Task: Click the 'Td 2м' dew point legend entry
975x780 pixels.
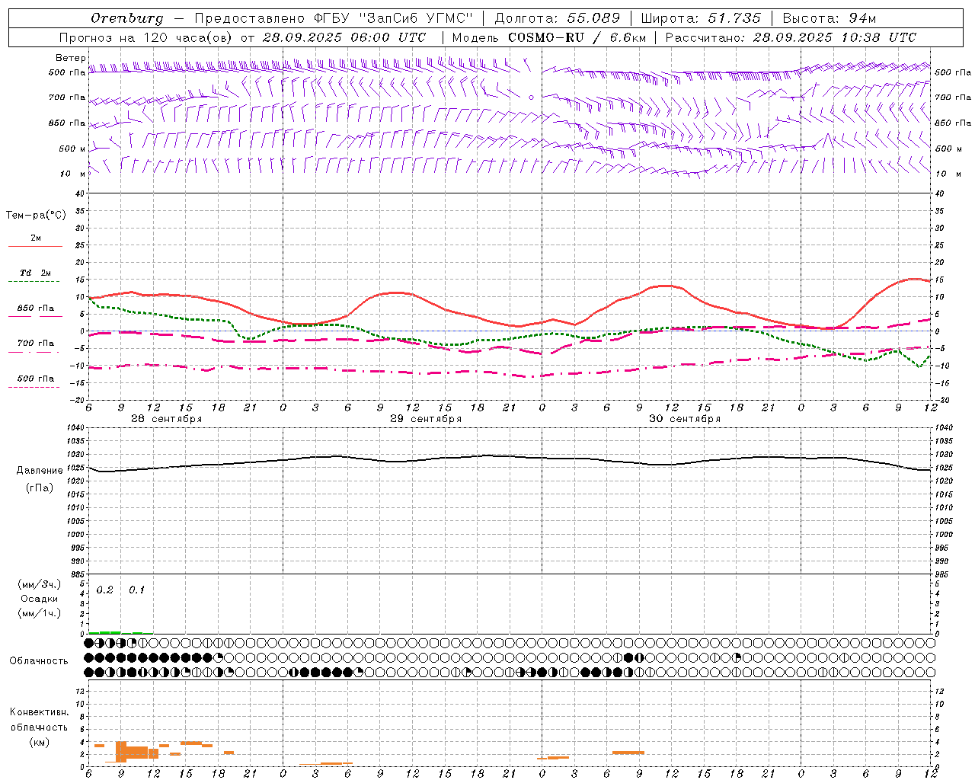Action: [x=36, y=273]
